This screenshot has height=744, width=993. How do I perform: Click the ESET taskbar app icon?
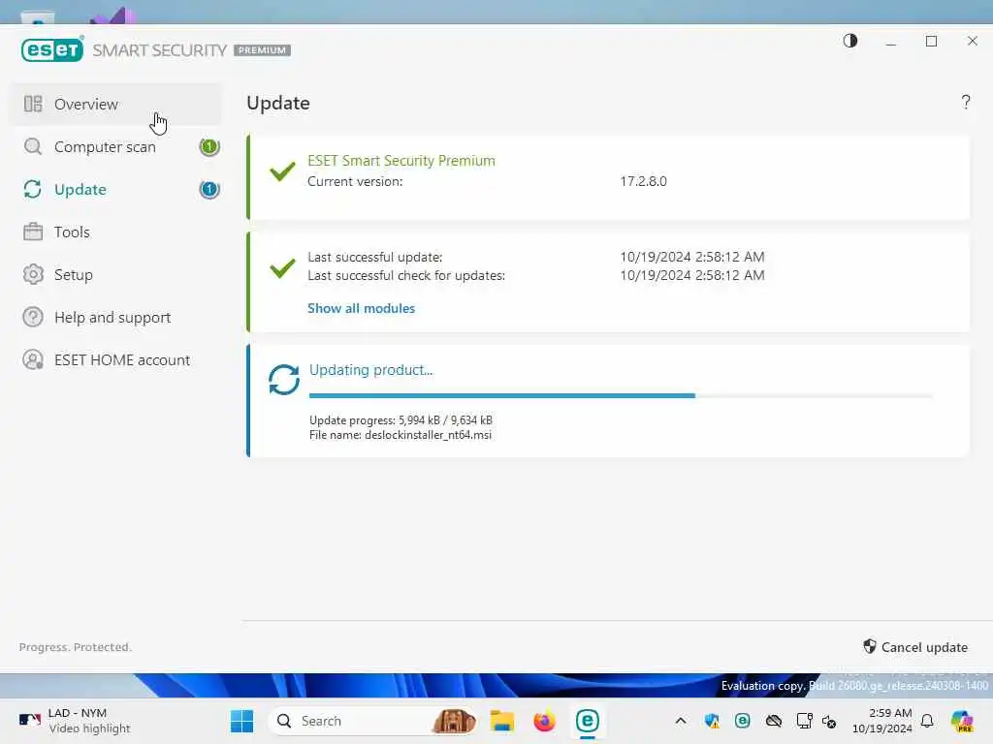587,721
